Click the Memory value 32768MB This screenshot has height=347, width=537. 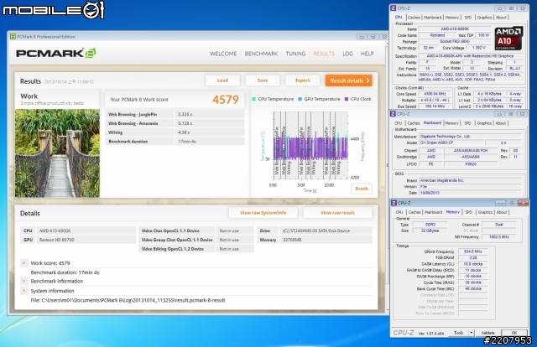(292, 240)
